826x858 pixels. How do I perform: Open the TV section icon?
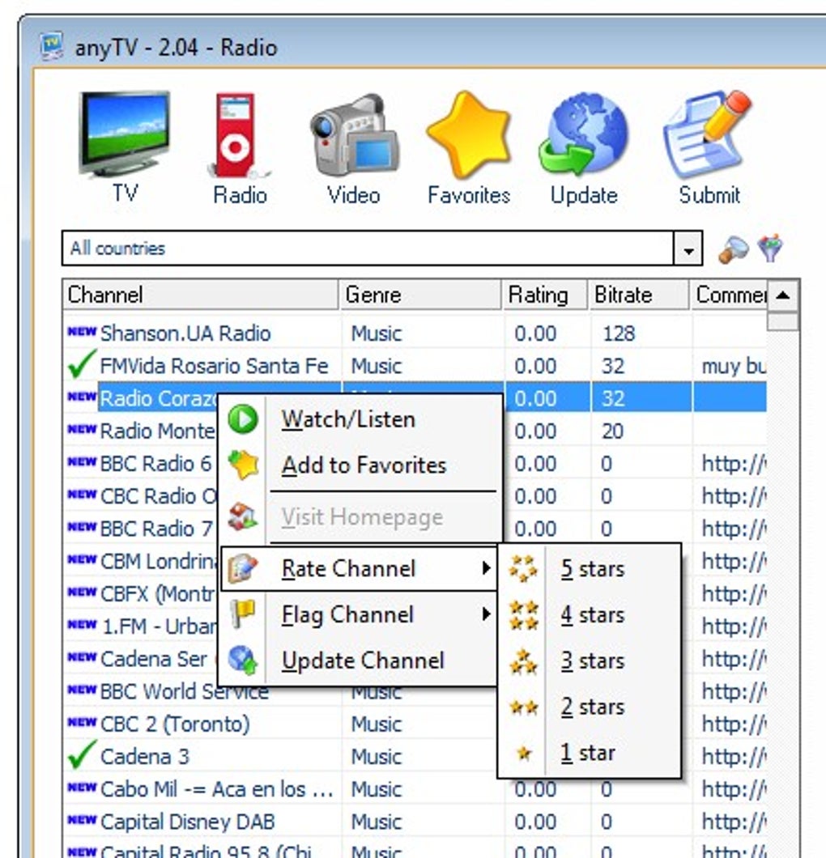click(x=125, y=134)
